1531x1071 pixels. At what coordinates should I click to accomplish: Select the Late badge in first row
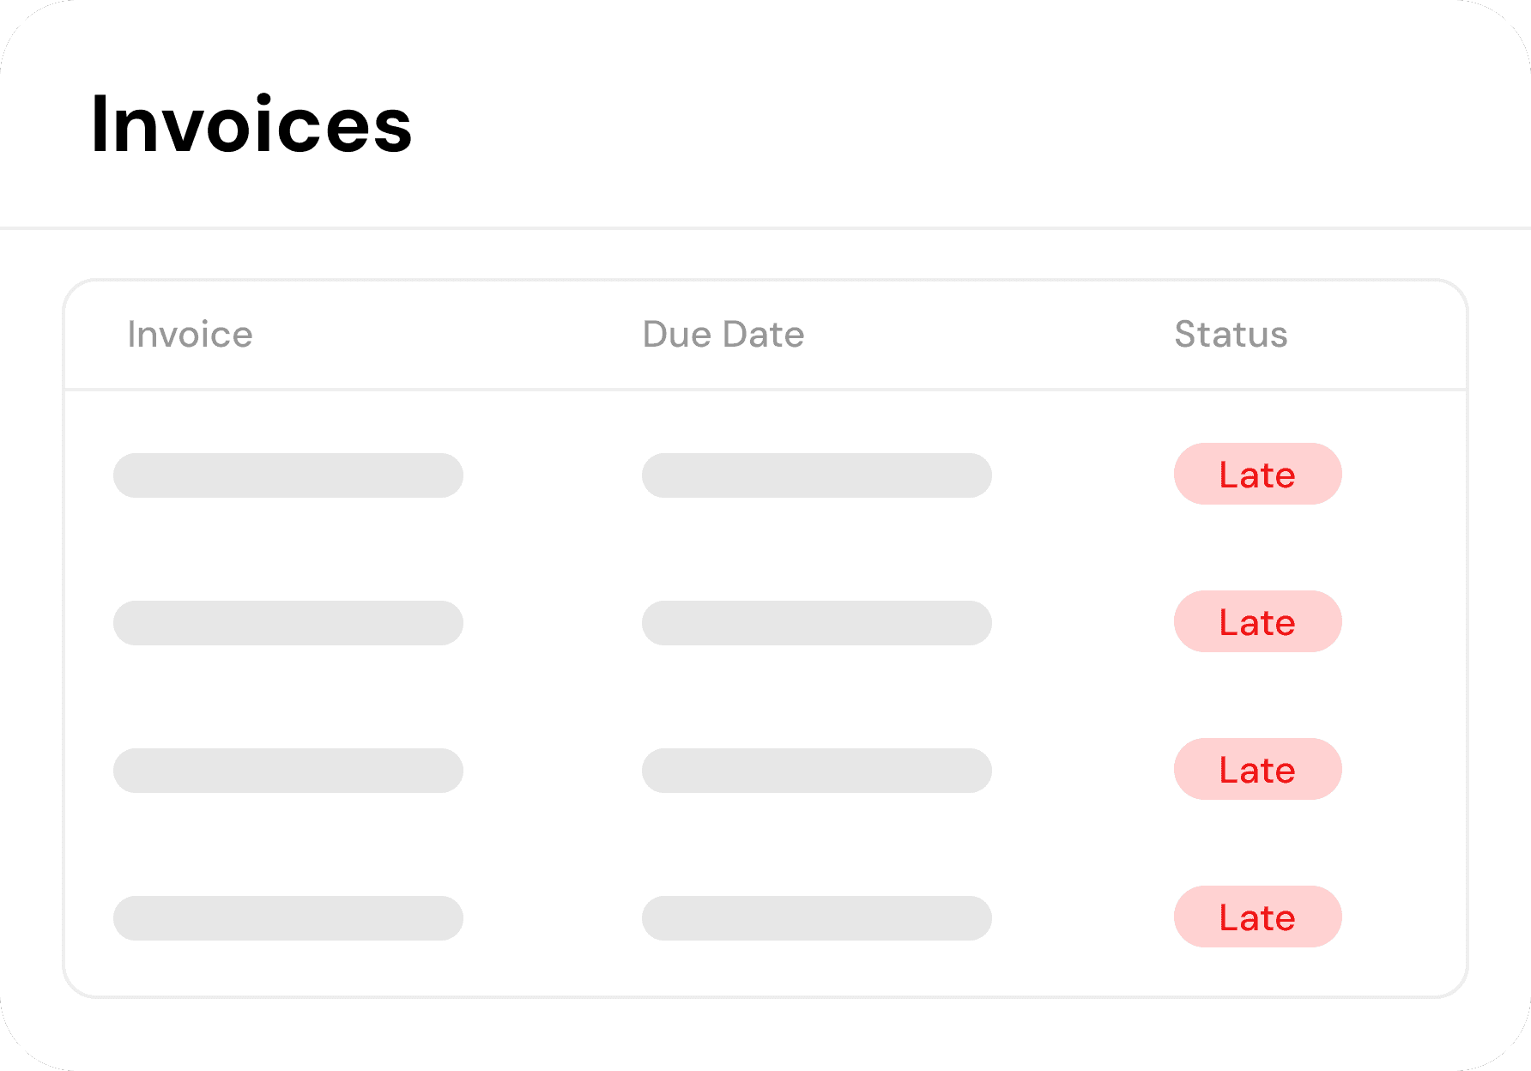point(1257,474)
